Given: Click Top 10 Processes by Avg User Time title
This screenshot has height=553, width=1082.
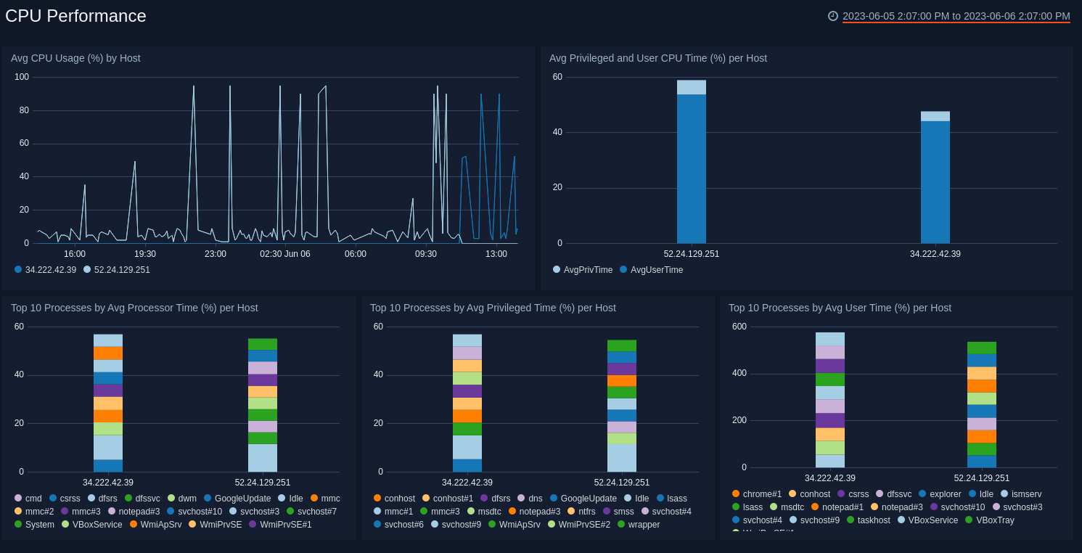Looking at the screenshot, I should (x=840, y=308).
